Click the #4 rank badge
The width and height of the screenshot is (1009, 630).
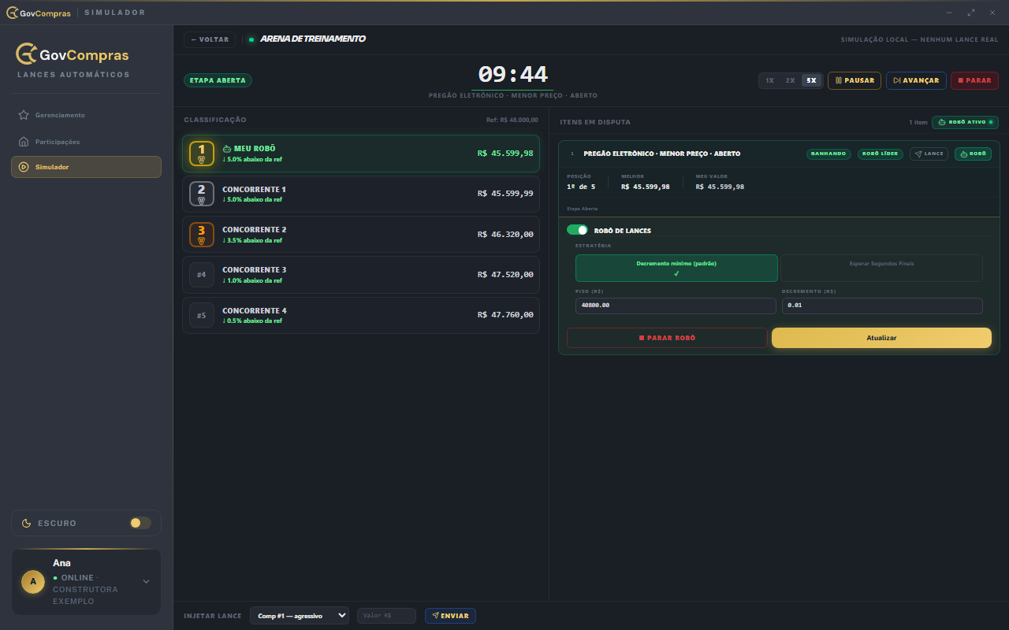click(x=202, y=275)
